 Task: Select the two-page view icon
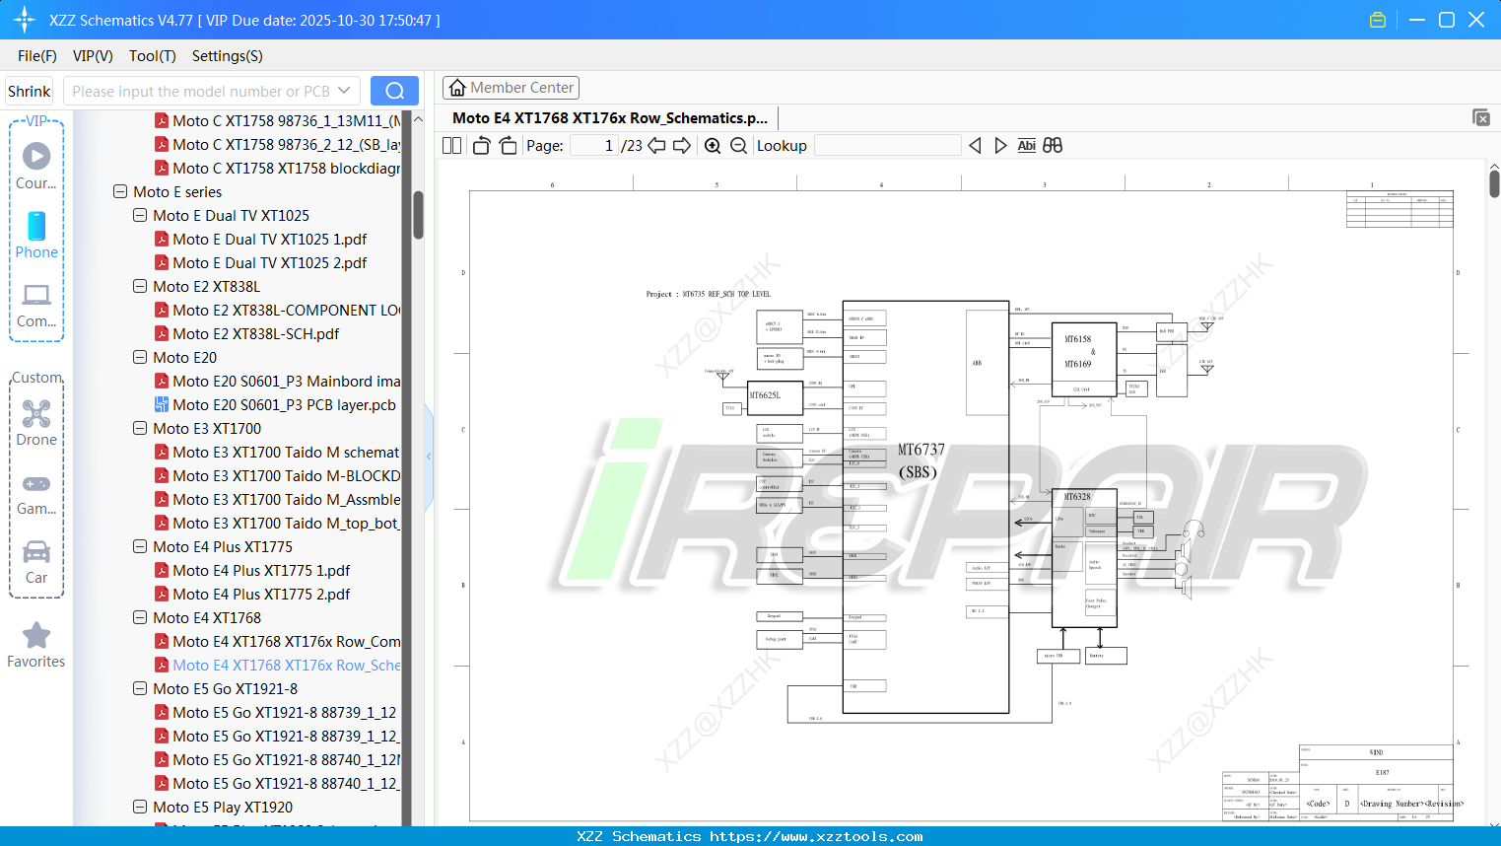tap(450, 145)
